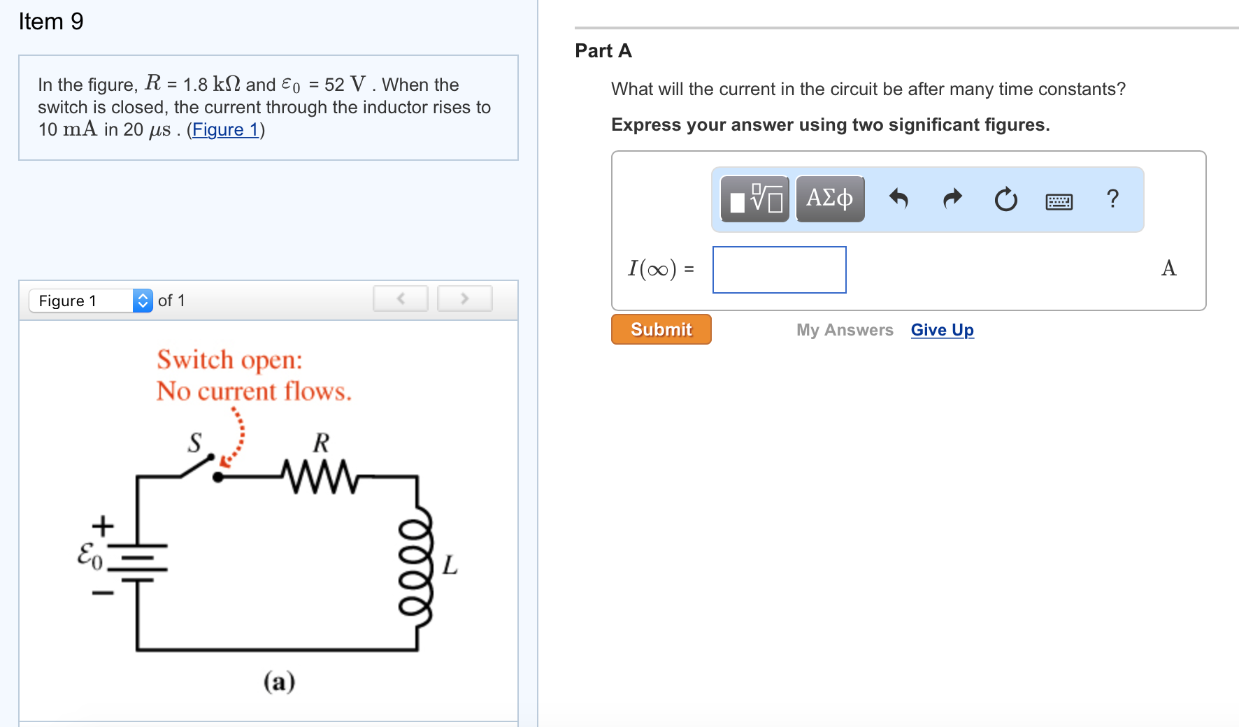
Task: Click the up arrow on the figure stepper
Action: pos(142,296)
